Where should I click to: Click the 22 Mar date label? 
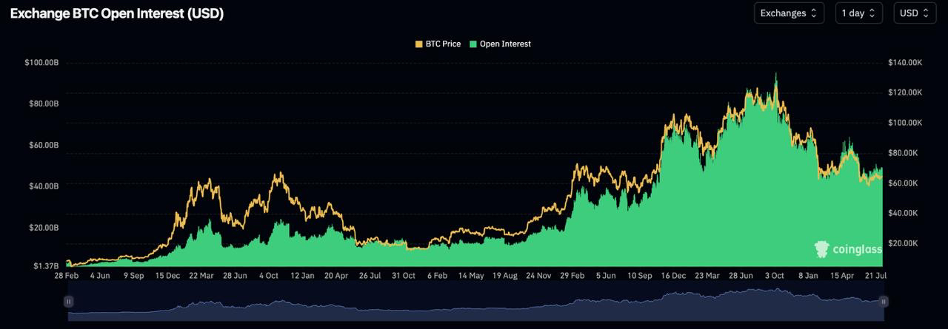(x=201, y=275)
